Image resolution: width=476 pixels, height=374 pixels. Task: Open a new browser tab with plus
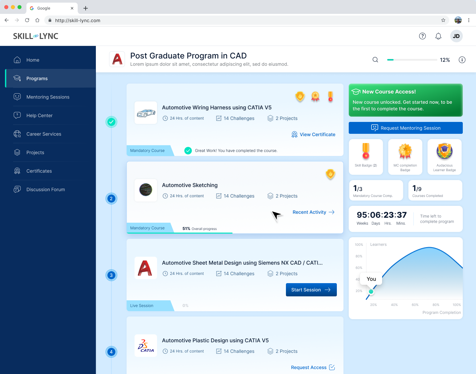click(86, 8)
